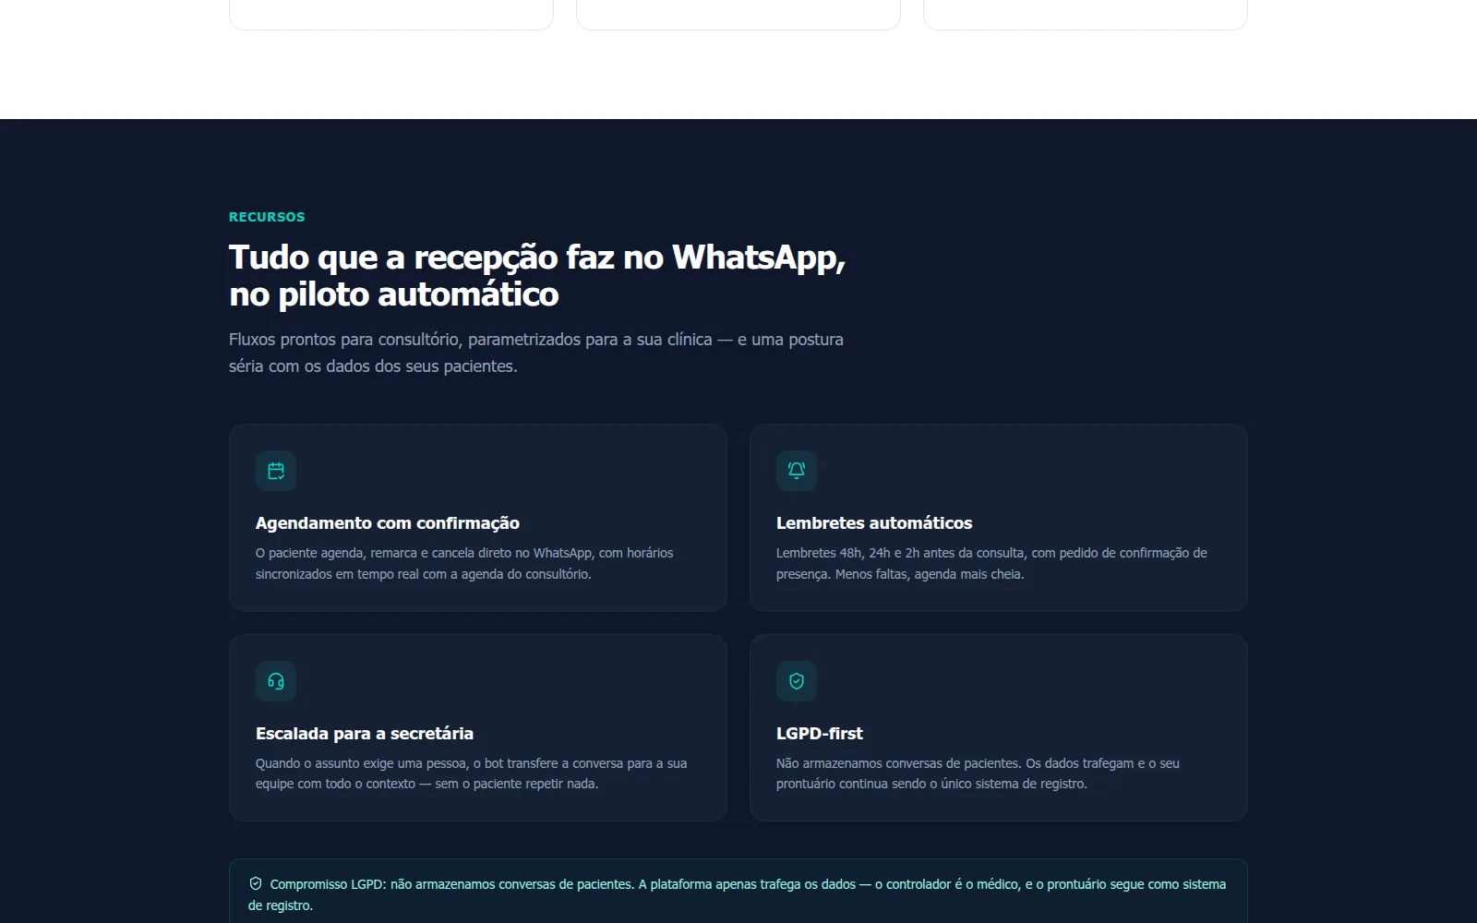The height and width of the screenshot is (923, 1477).
Task: Click the right white card at top
Action: tap(1086, 15)
